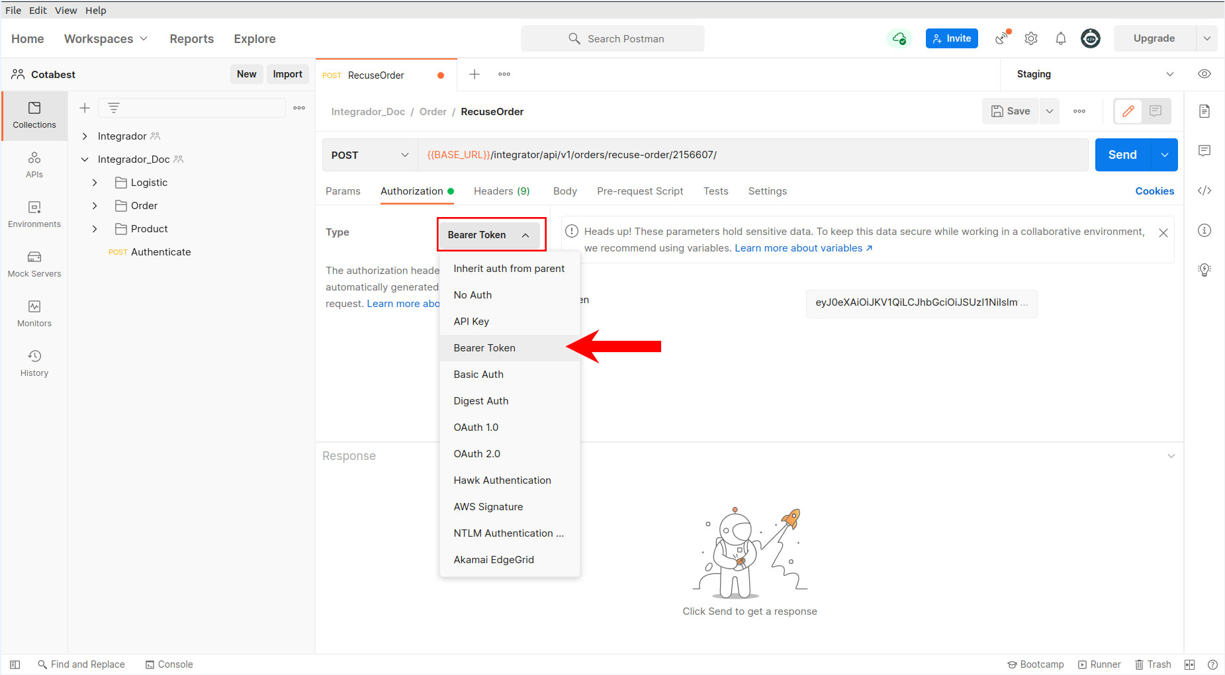Click the collections filter icon
Image resolution: width=1225 pixels, height=675 pixels.
[114, 108]
